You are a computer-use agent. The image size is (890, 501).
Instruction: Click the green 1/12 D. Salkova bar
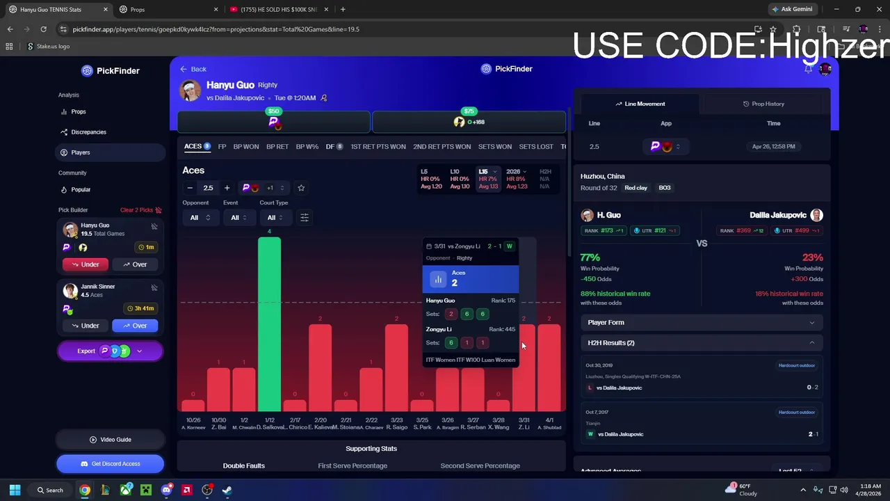click(x=269, y=324)
